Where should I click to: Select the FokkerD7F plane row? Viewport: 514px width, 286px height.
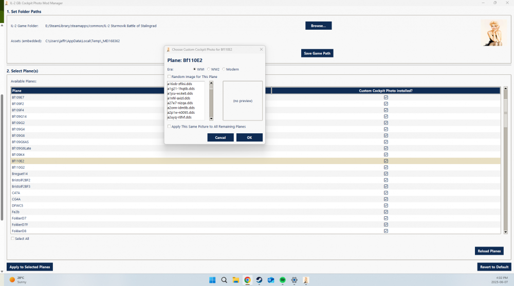click(x=255, y=224)
